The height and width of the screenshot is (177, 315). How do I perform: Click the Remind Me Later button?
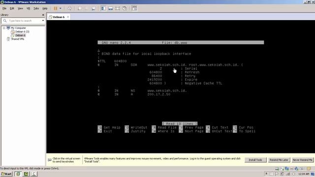pos(279,160)
